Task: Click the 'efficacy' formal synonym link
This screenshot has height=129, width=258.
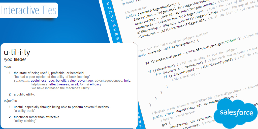Action: (x=96, y=84)
